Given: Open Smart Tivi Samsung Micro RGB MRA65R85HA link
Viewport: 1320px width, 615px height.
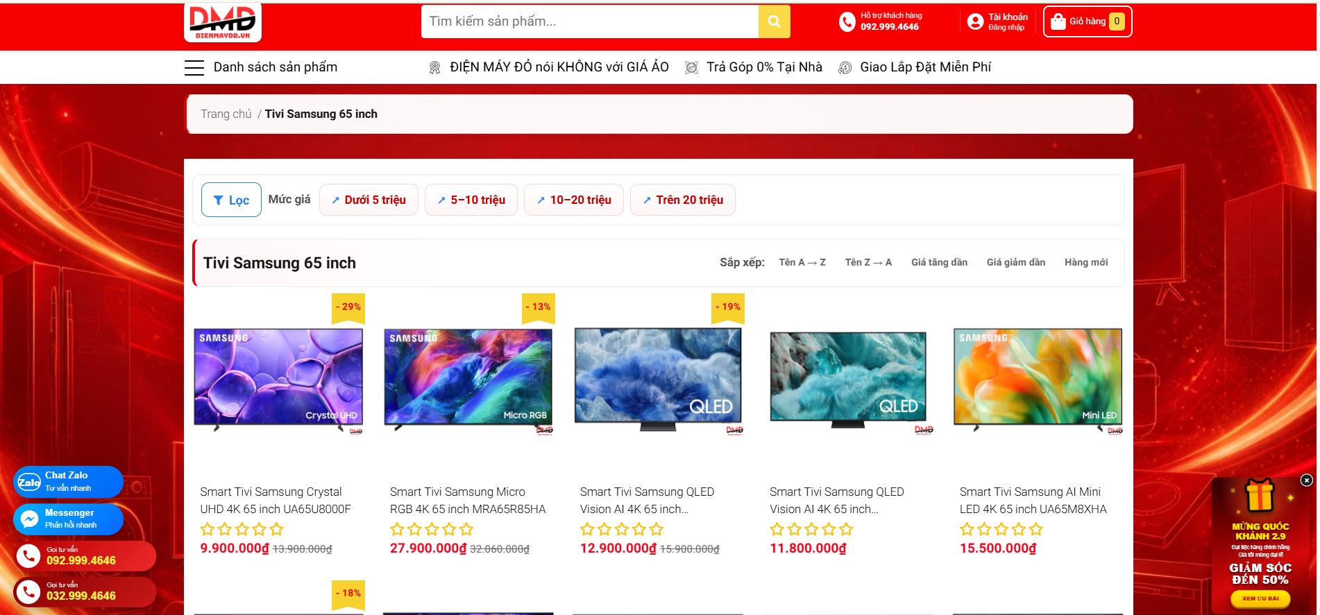Looking at the screenshot, I should 468,501.
